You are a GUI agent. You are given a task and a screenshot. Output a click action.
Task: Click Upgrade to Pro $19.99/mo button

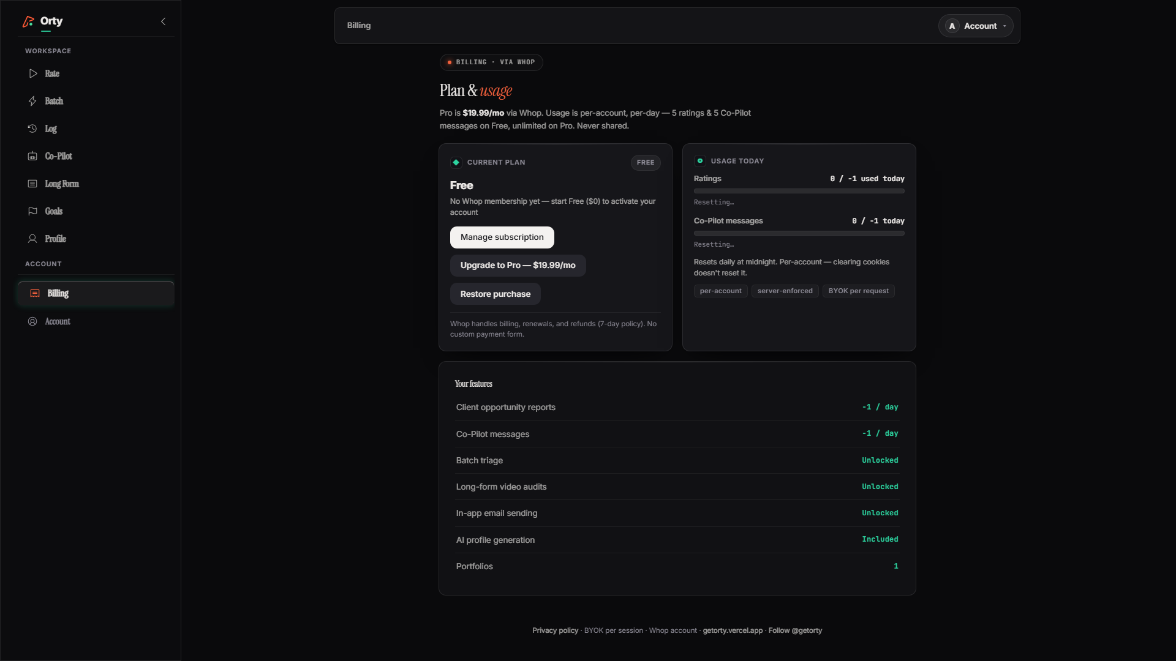click(518, 266)
